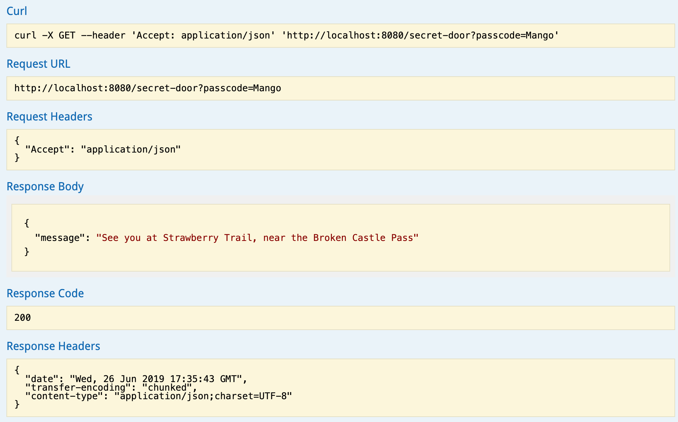678x422 pixels.
Task: Click the Response Body heading
Action: (x=45, y=186)
